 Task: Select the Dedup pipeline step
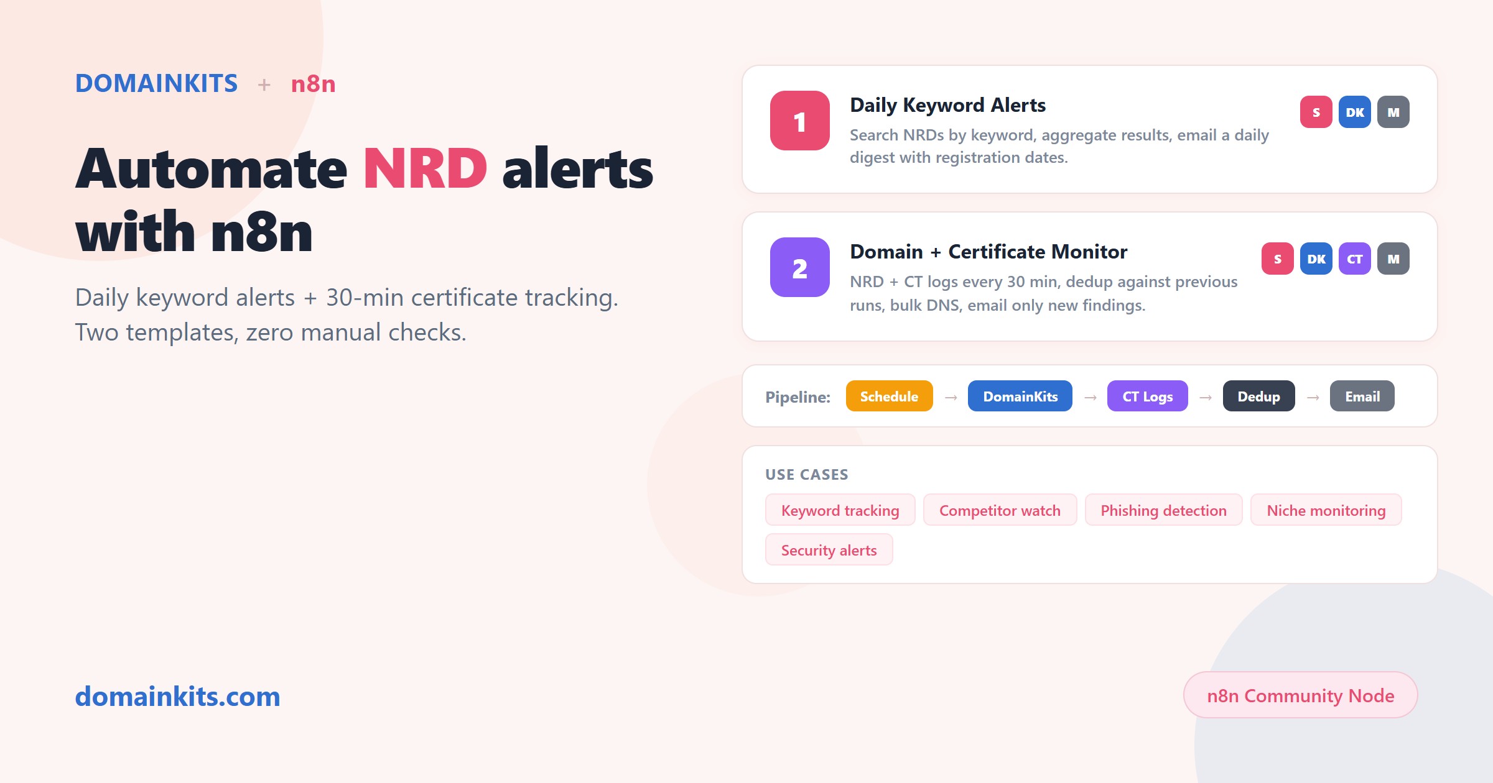(1258, 396)
